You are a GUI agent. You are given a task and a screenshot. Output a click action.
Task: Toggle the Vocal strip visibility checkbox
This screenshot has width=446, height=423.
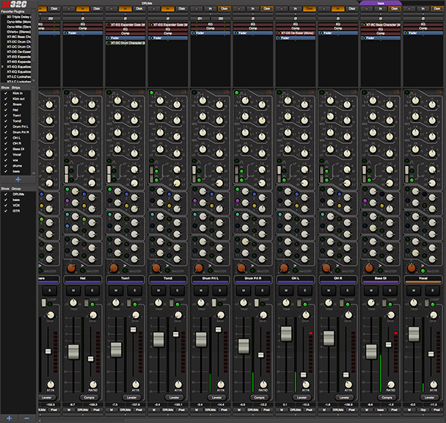(x=5, y=156)
